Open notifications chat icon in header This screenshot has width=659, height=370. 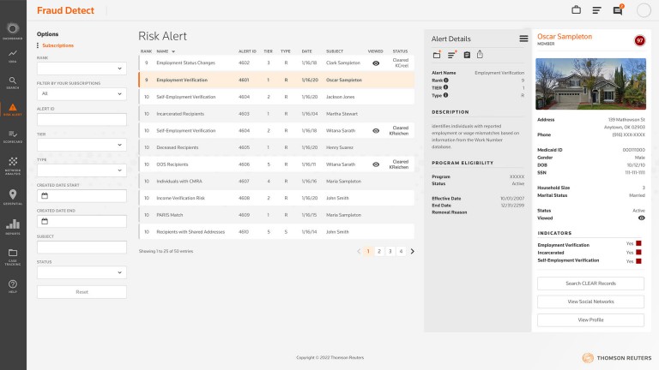[617, 10]
